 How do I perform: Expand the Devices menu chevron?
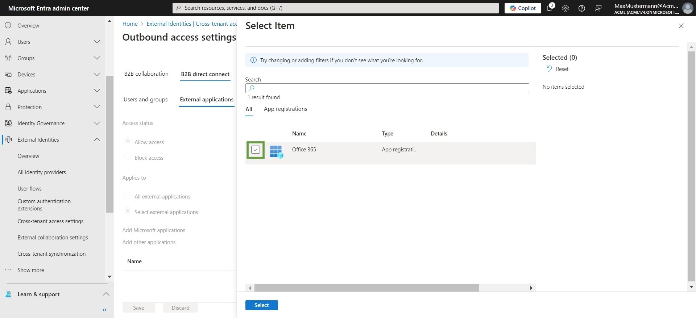[x=97, y=74]
